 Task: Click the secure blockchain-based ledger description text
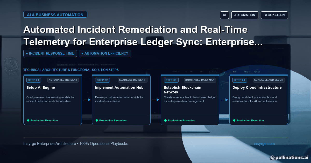point(190,99)
